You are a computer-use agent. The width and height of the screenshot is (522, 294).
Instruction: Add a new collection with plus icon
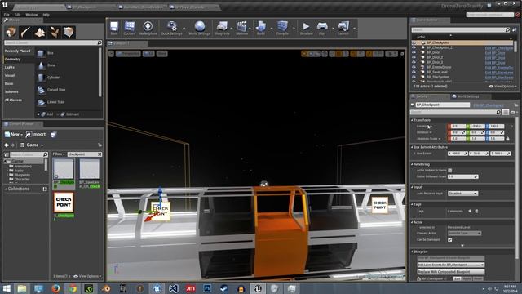click(x=45, y=189)
